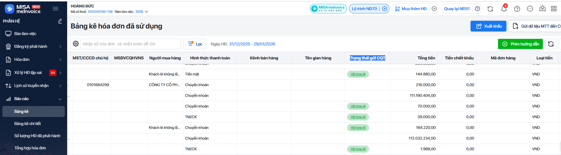This screenshot has width=561, height=155.
Task: Open the chat support bubble icon
Action: tap(530, 9)
